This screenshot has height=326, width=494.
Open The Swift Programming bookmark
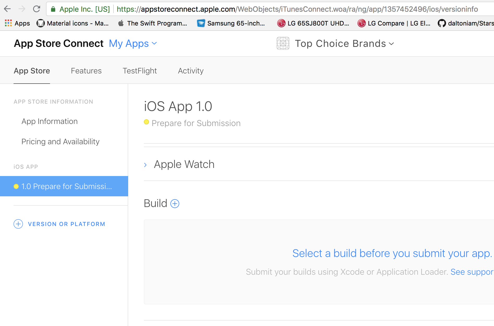point(152,23)
